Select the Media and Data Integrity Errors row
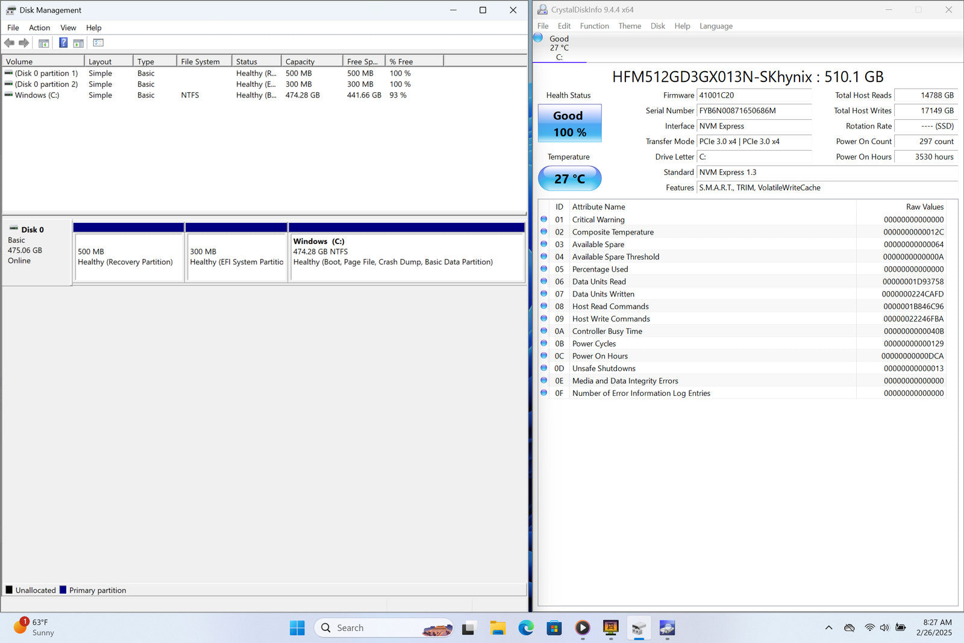The width and height of the screenshot is (964, 643). (742, 381)
